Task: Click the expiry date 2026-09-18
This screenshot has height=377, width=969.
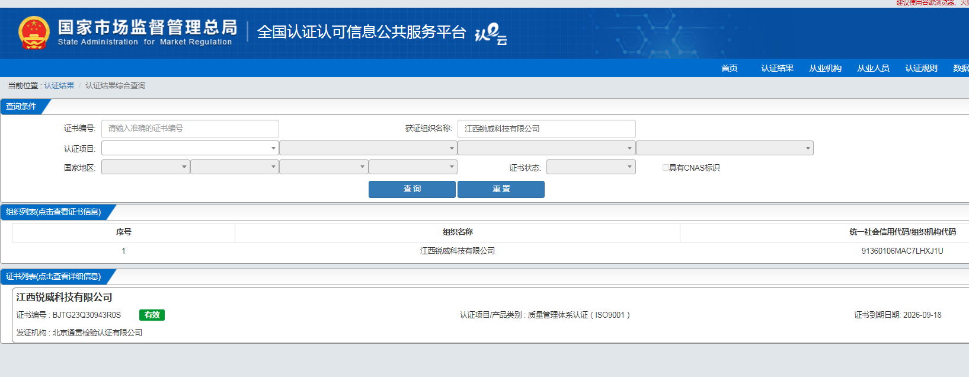Action: pyautogui.click(x=922, y=315)
